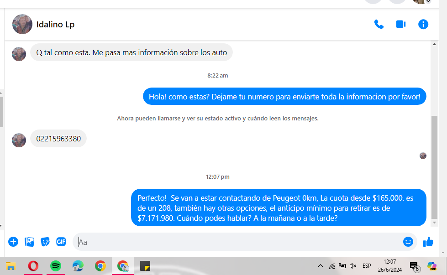Image resolution: width=447 pixels, height=275 pixels.
Task: Click sender avatar beside the phone number message
Action: (x=19, y=140)
